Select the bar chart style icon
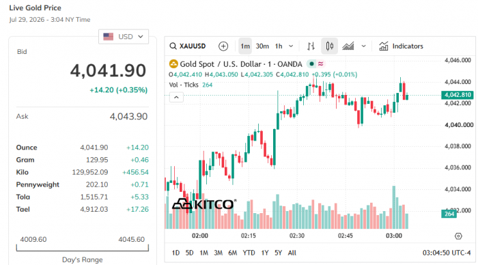Image resolution: width=478 pixels, height=265 pixels. point(311,46)
